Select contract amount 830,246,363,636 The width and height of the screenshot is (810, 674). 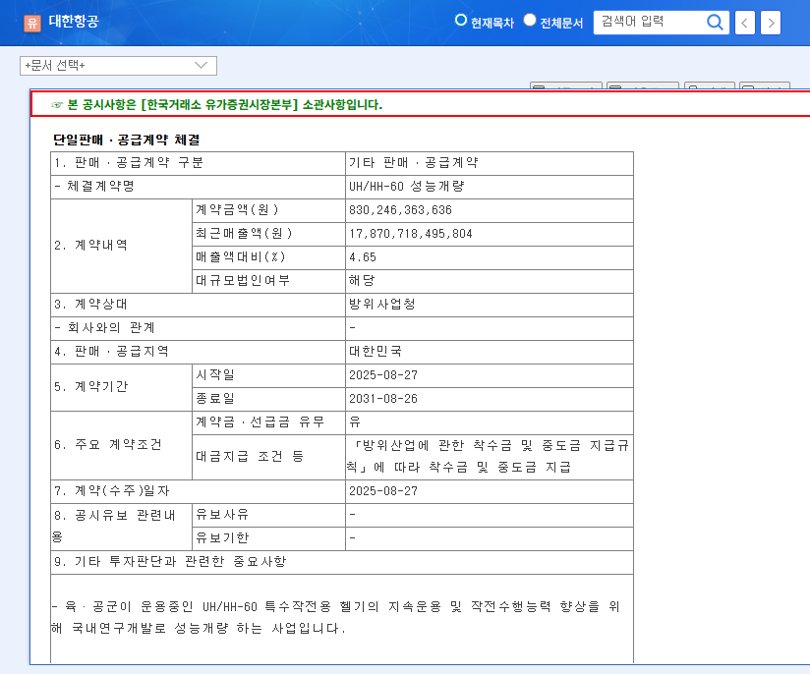pos(400,210)
